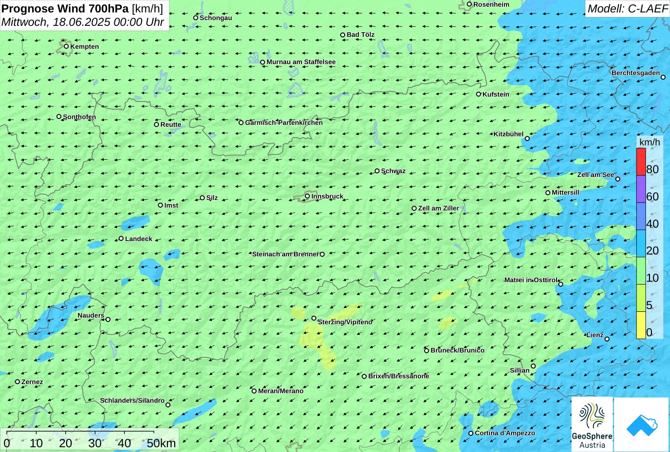Screen dimensions: 670x452
Task: Click the Schongau location dot
Action: coord(196,18)
